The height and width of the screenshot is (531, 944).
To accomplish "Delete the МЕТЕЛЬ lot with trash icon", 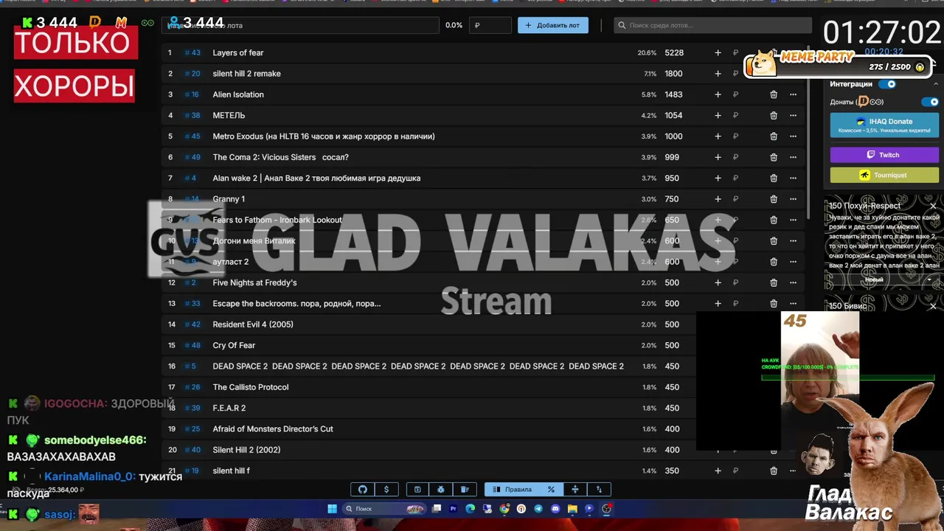I will pyautogui.click(x=774, y=116).
